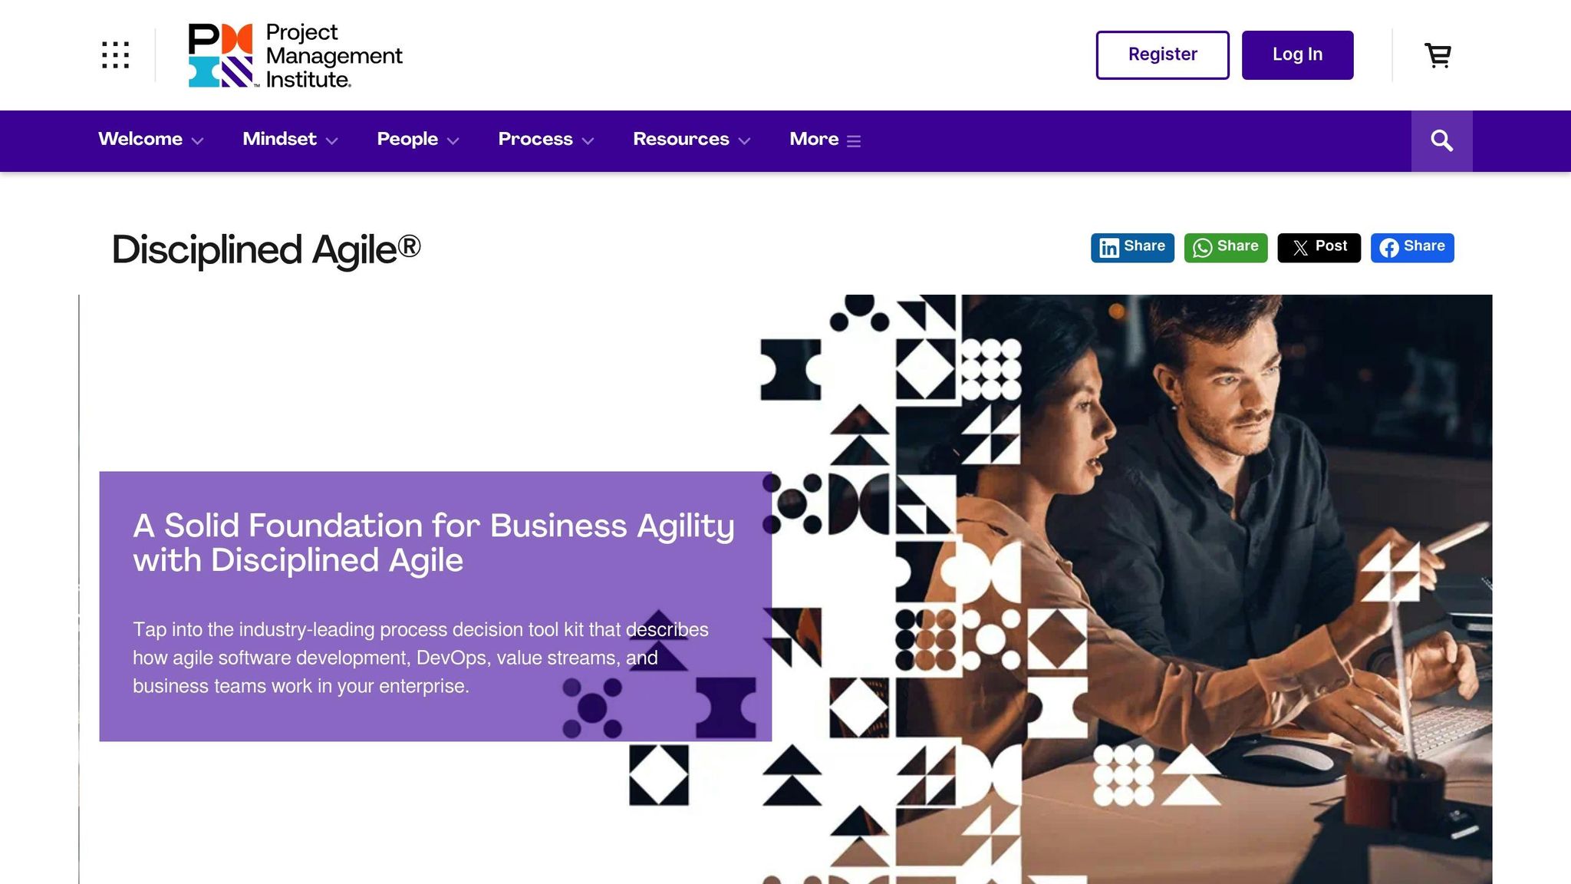
Task: Click the purple Business Agility banner heading
Action: [433, 543]
